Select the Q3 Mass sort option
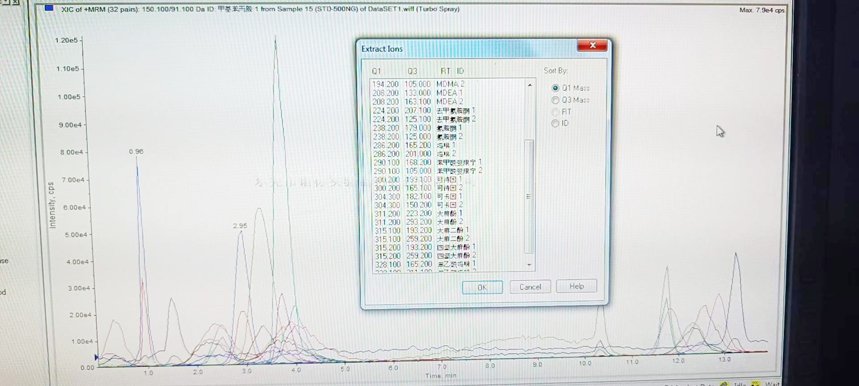Image resolution: width=859 pixels, height=386 pixels. click(556, 100)
